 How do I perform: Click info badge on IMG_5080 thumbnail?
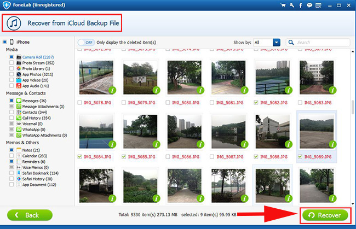coord(200,90)
